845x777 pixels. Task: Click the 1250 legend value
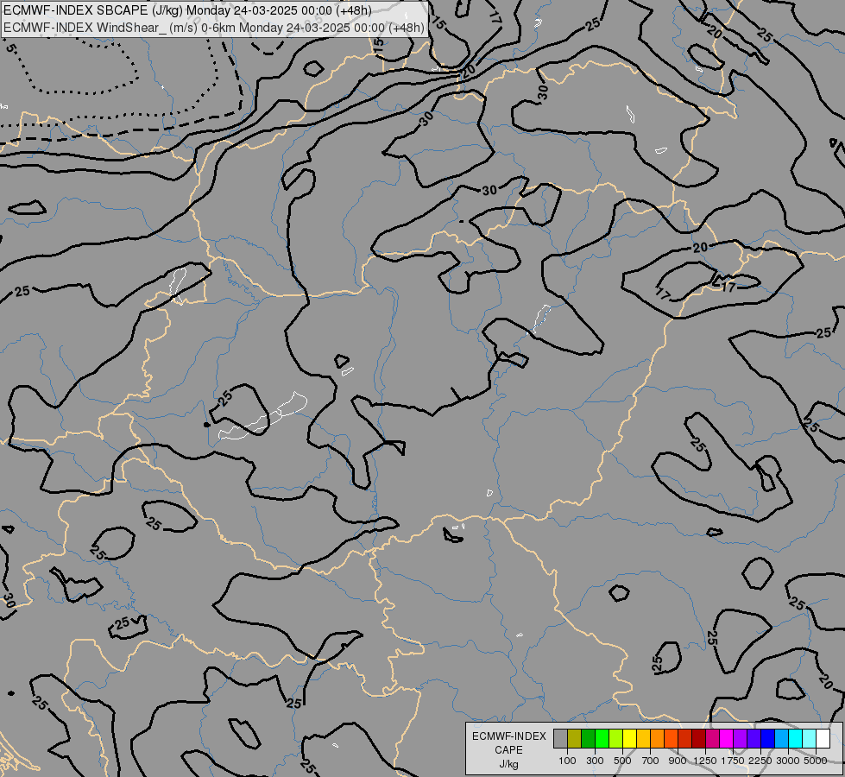(705, 761)
